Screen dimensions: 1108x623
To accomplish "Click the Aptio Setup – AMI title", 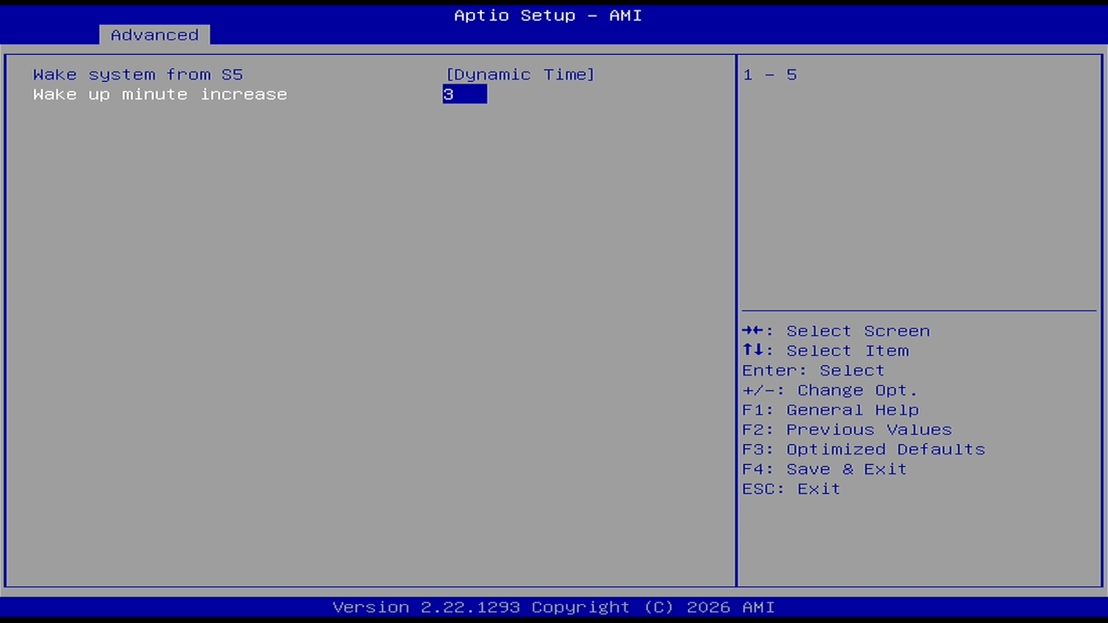I will 547,15.
